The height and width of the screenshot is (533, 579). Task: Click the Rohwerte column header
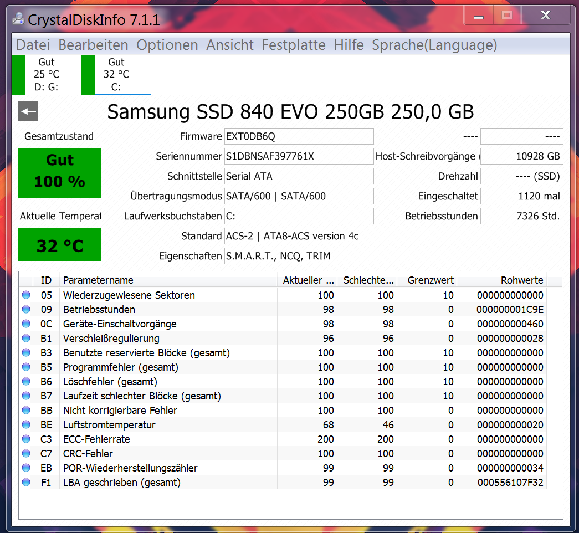502,280
